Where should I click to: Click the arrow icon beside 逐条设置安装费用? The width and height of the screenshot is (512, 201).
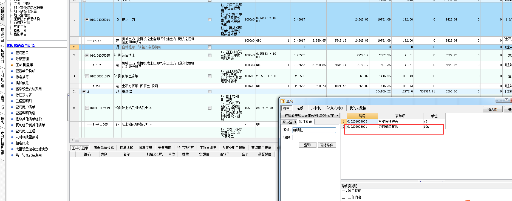point(12,89)
